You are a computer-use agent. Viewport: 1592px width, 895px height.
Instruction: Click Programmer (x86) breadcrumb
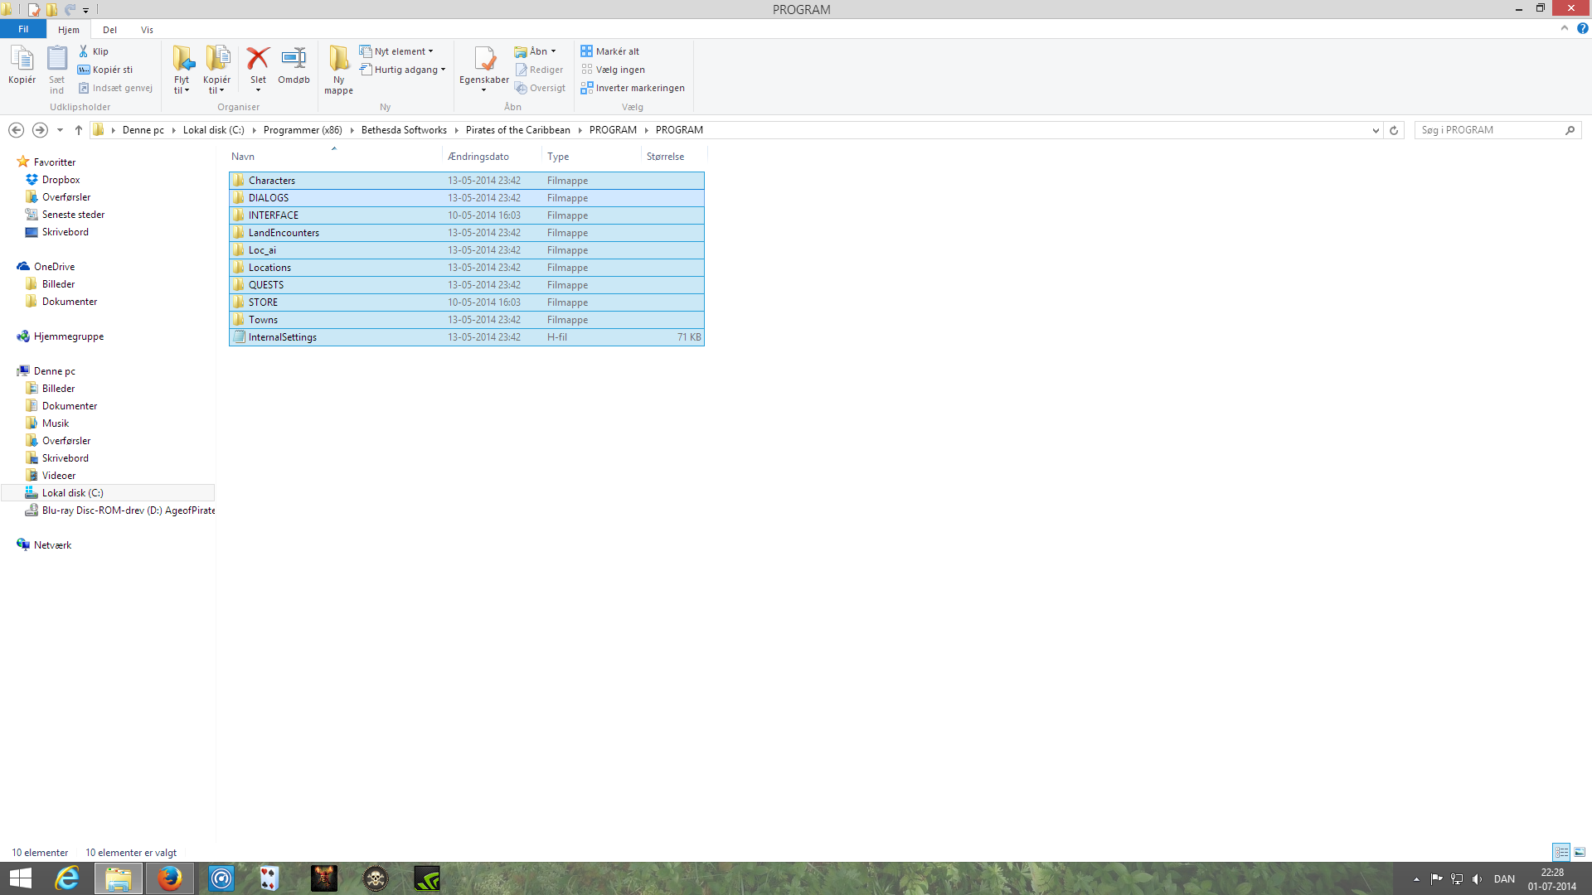click(303, 130)
